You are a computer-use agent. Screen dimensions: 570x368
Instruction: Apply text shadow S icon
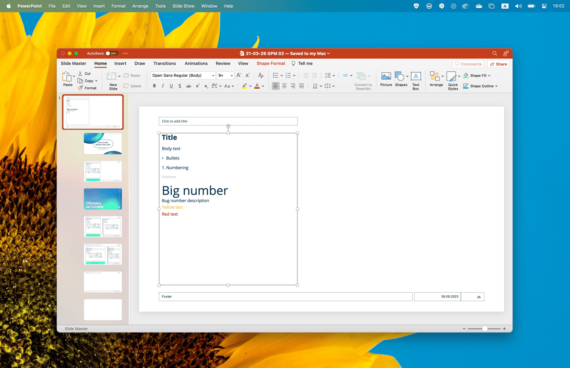179,86
